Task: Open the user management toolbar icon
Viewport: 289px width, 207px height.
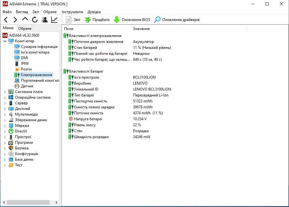Action: pyautogui.click(x=45, y=20)
